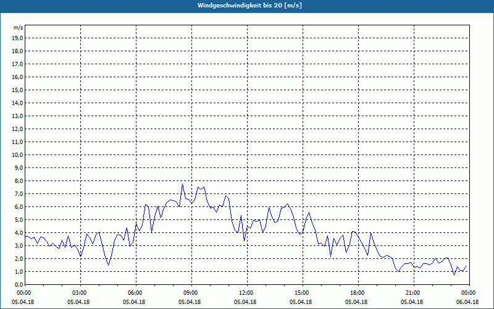Select the "4,0" y-axis label
Screen dimensions: 494x309
(19, 233)
